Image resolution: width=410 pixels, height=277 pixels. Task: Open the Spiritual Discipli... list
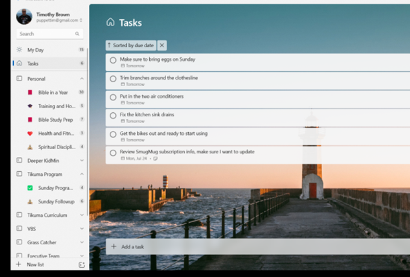tap(50, 147)
